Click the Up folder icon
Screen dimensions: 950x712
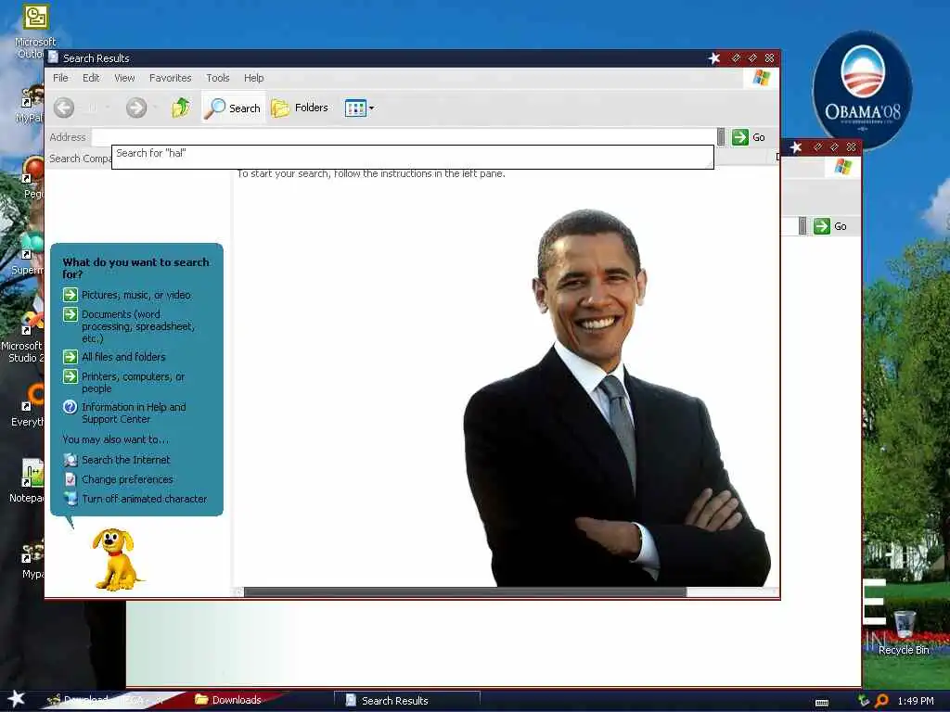[x=181, y=108]
